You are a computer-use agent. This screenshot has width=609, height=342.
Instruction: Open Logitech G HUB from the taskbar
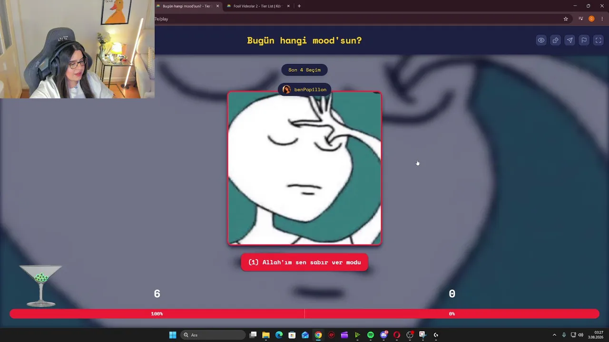coord(436,335)
